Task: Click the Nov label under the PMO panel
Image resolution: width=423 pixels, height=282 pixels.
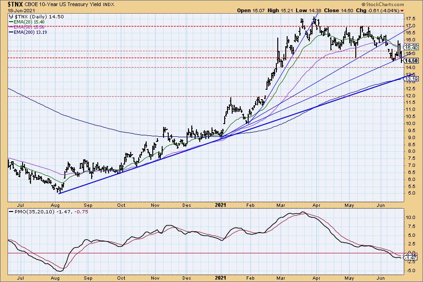Action: click(155, 278)
